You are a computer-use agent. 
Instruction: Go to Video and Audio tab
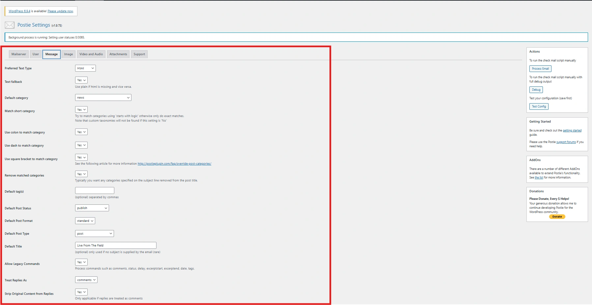coord(91,54)
